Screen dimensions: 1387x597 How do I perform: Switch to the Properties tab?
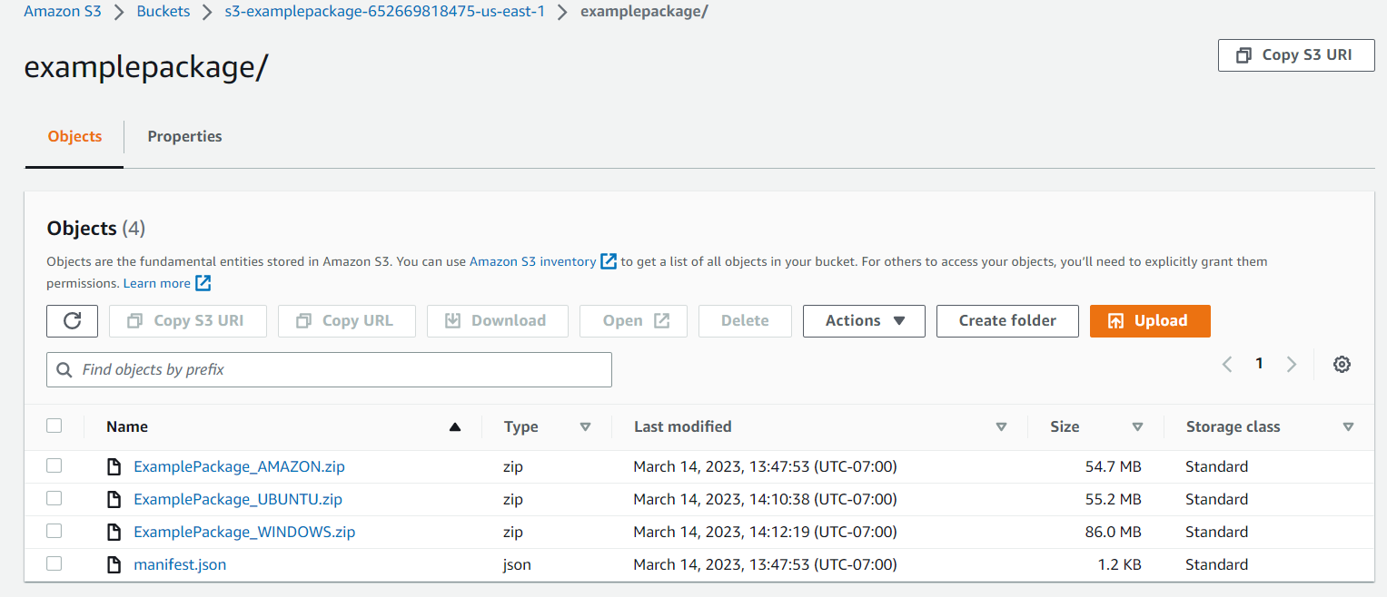[x=184, y=136]
